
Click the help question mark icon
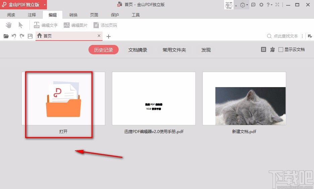point(268,5)
